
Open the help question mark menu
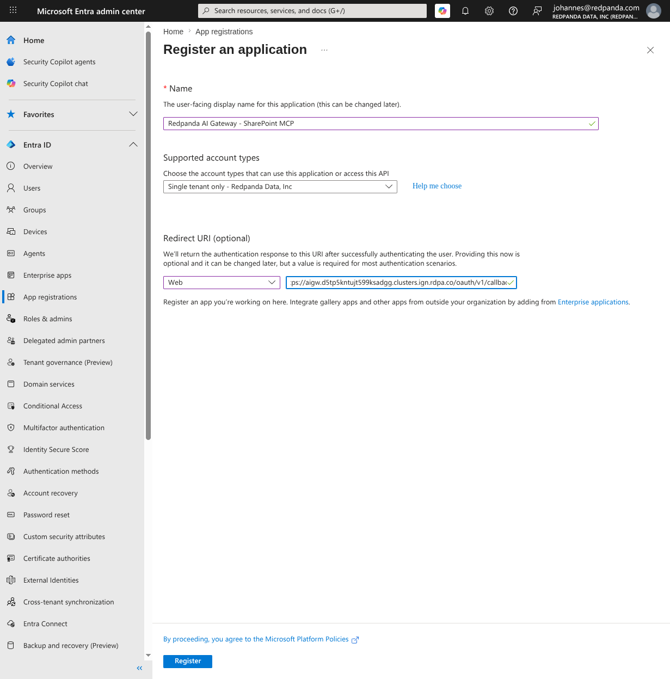click(x=513, y=11)
